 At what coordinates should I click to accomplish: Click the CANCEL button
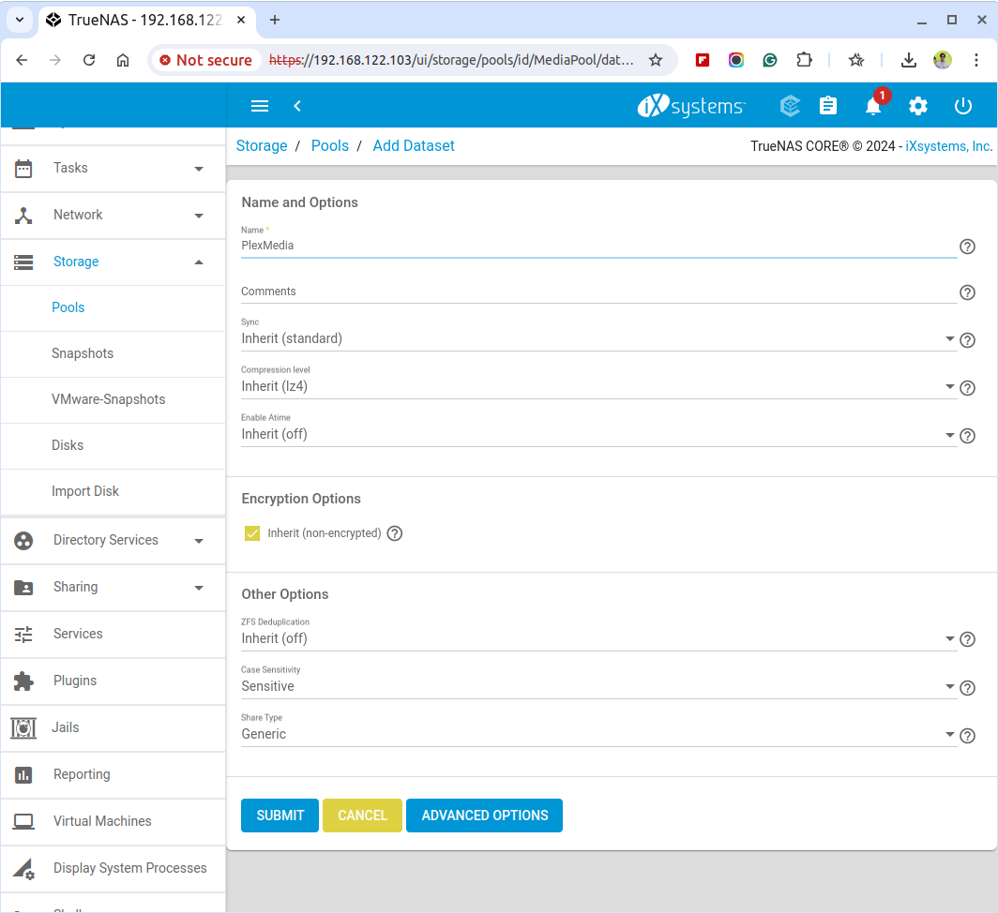[x=363, y=816]
